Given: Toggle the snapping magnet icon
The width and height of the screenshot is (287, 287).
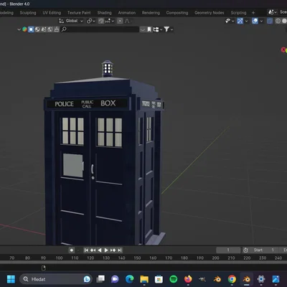Looking at the screenshot, I should (x=101, y=21).
